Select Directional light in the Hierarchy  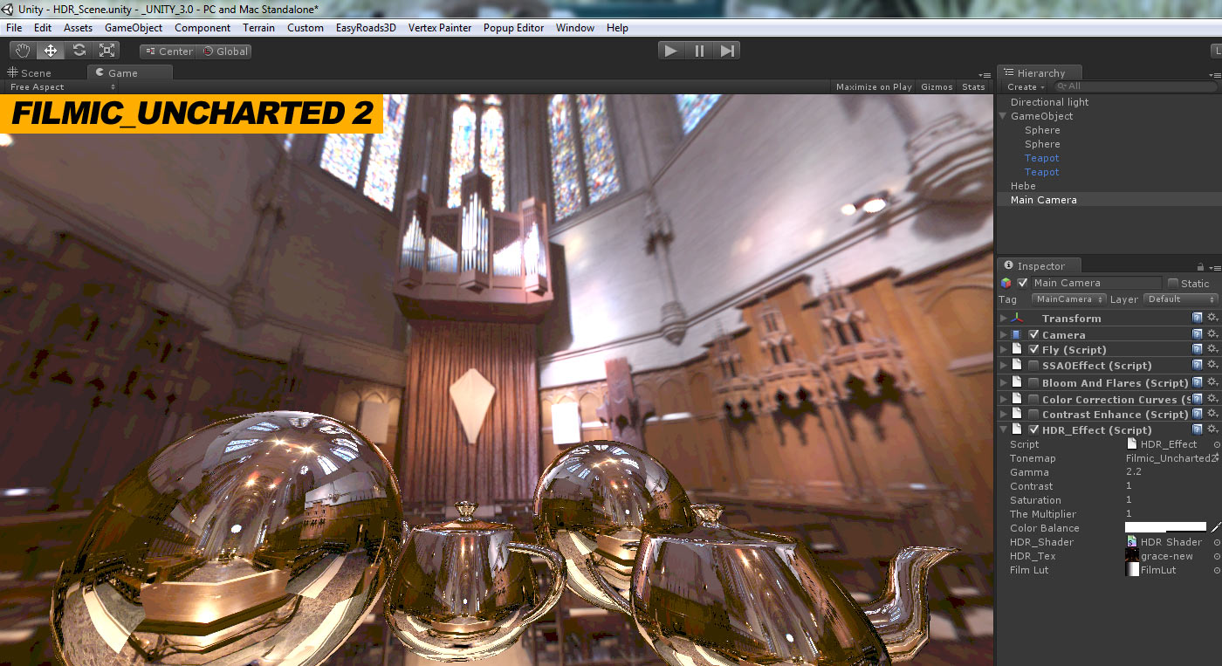pyautogui.click(x=1049, y=102)
